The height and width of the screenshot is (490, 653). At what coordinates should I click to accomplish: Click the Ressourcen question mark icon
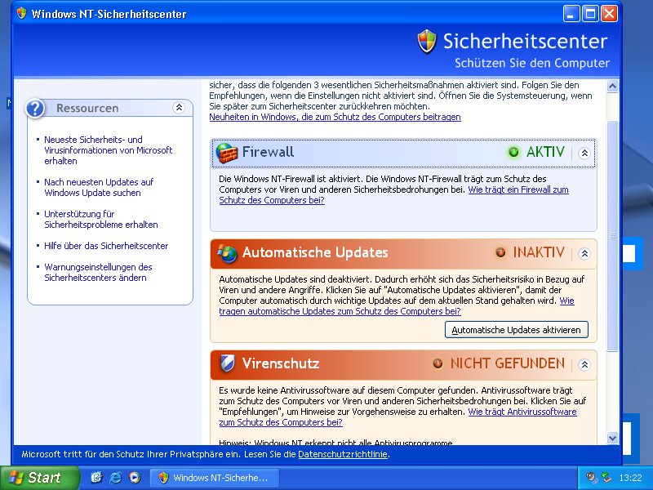[35, 109]
